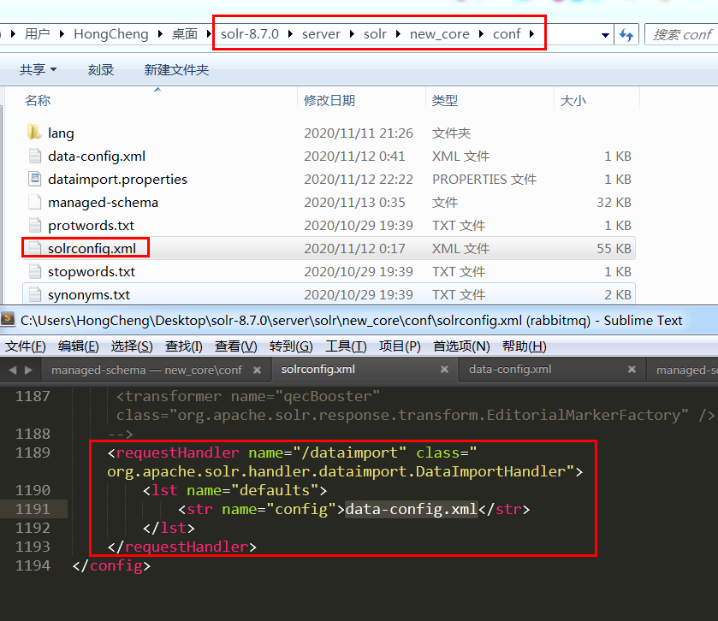Viewport: 718px width, 621px height.
Task: Open the 查看(V) menu
Action: pos(236,346)
